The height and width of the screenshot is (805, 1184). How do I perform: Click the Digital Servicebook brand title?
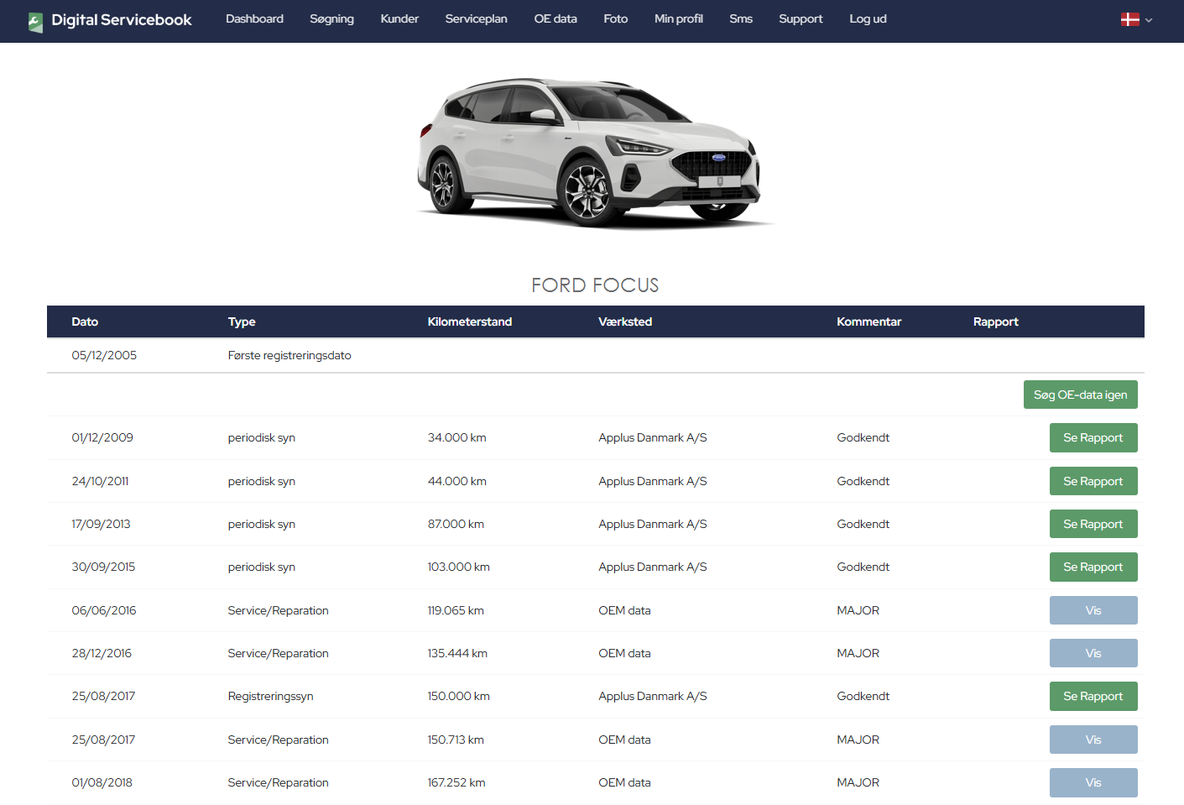(122, 20)
